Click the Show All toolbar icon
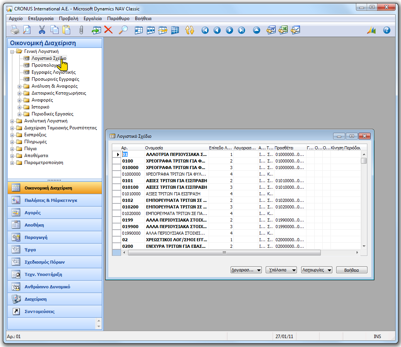 coord(175,30)
